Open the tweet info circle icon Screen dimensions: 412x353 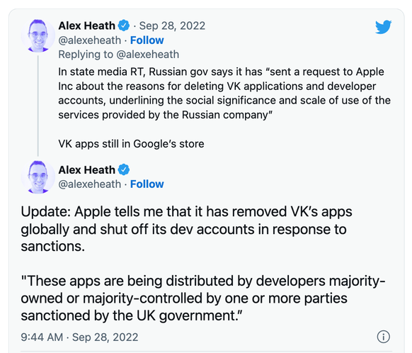384,337
